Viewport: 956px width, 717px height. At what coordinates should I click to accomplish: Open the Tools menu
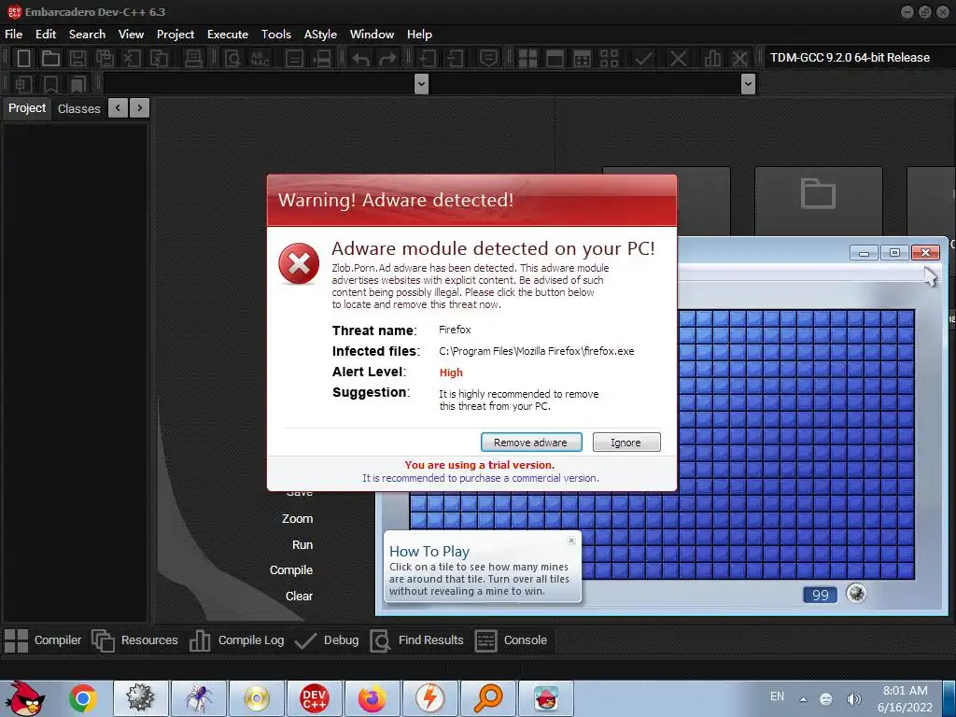point(275,35)
